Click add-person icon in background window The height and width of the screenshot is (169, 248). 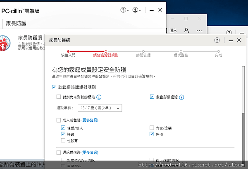coord(187,30)
